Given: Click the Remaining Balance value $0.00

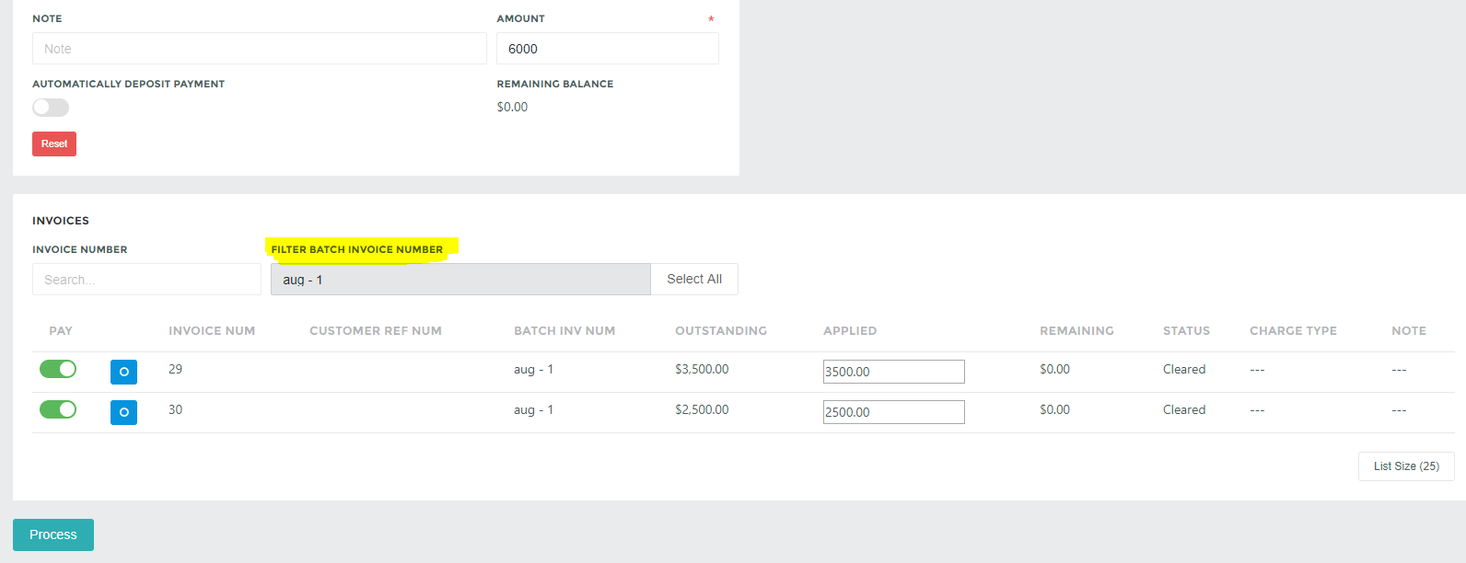Looking at the screenshot, I should coord(513,106).
